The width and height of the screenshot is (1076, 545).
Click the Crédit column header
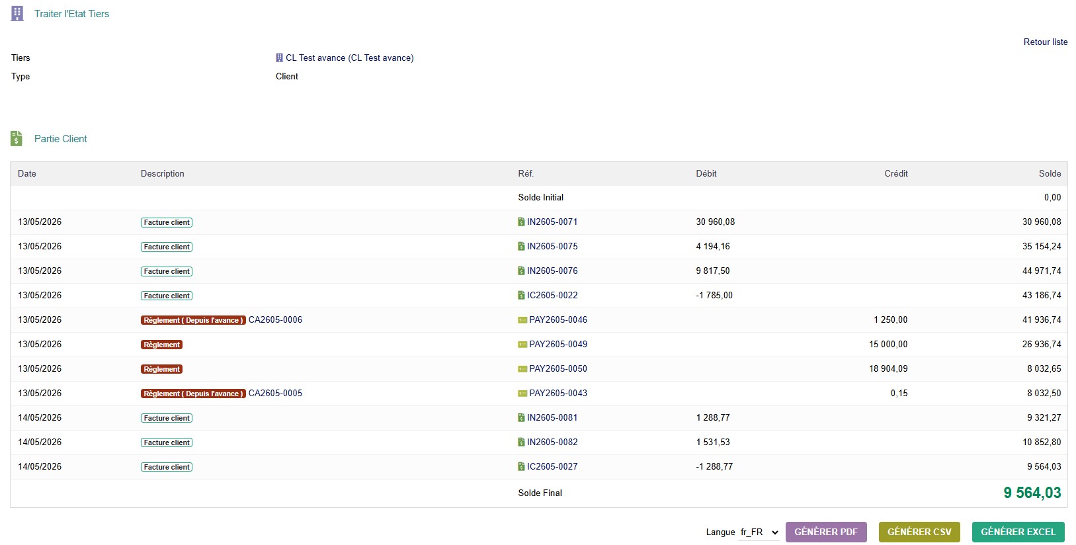coord(896,173)
